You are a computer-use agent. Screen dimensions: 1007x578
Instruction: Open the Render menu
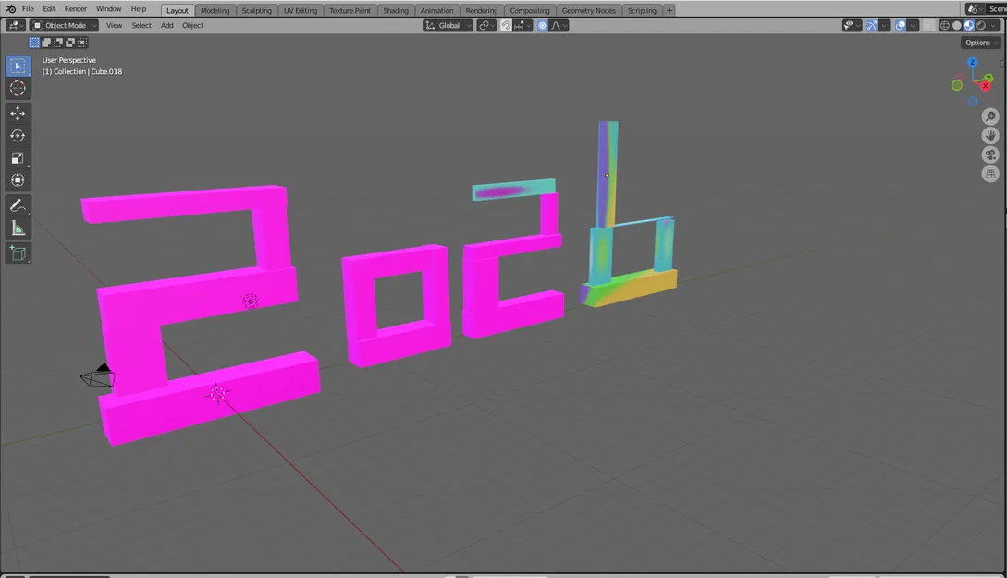75,9
